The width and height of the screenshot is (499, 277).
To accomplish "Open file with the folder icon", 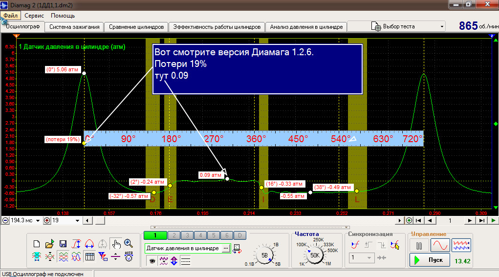I will [x=50, y=244].
